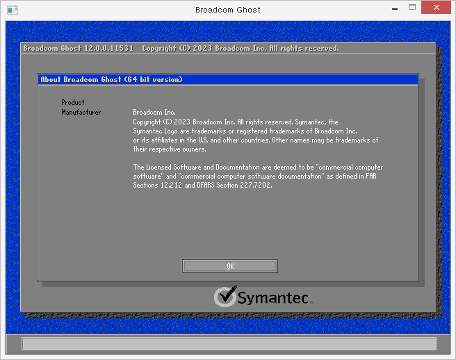This screenshot has height=360, width=456.
Task: Click the 'Broadcom Ghost 12.0.0.11531' header text
Action: 79,48
